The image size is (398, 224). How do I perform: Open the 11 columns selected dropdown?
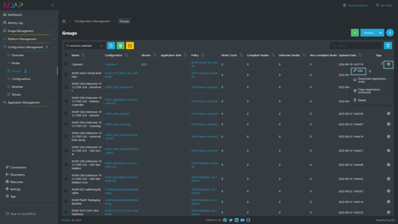point(84,46)
